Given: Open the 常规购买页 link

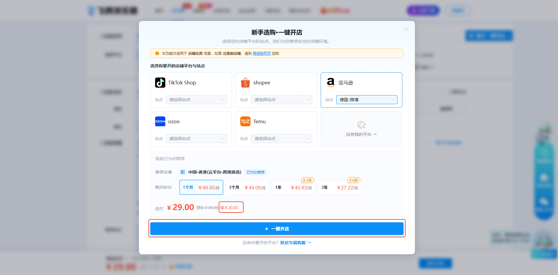Looking at the screenshot, I should 262,54.
